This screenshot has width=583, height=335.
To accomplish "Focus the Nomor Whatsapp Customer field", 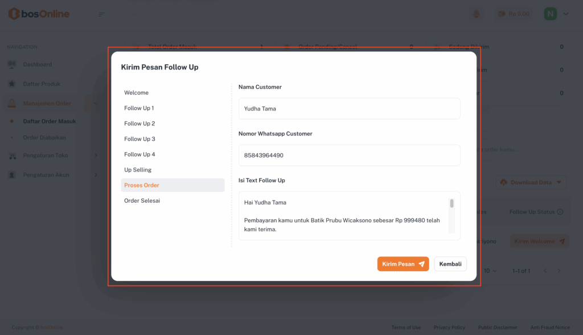I will click(349, 155).
